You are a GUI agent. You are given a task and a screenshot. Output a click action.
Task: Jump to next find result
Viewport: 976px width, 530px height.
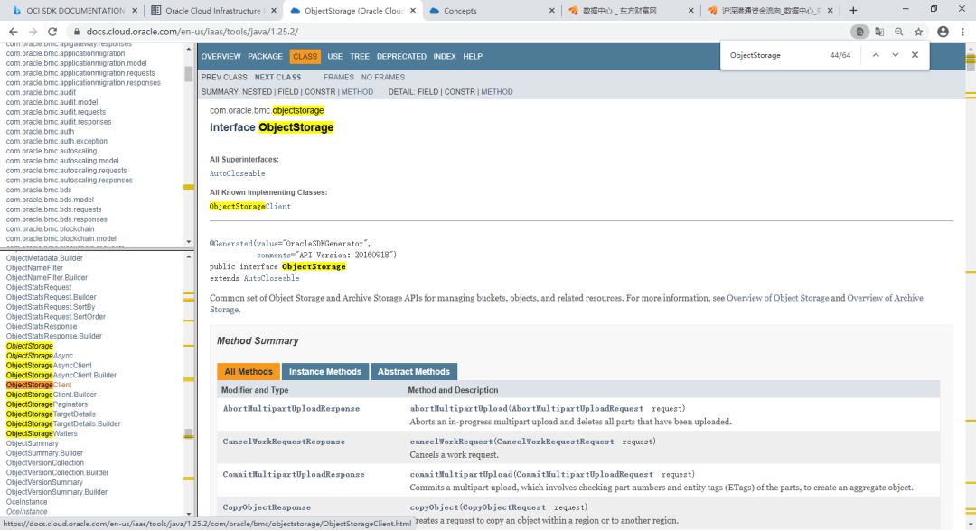895,55
